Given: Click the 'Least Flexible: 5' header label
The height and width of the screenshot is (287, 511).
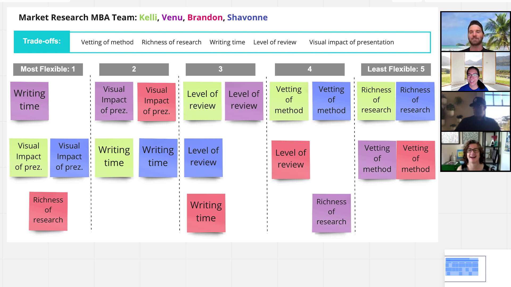Looking at the screenshot, I should (x=396, y=69).
